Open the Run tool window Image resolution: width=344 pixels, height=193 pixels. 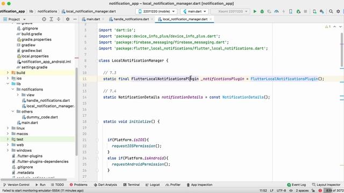[x=40, y=185]
